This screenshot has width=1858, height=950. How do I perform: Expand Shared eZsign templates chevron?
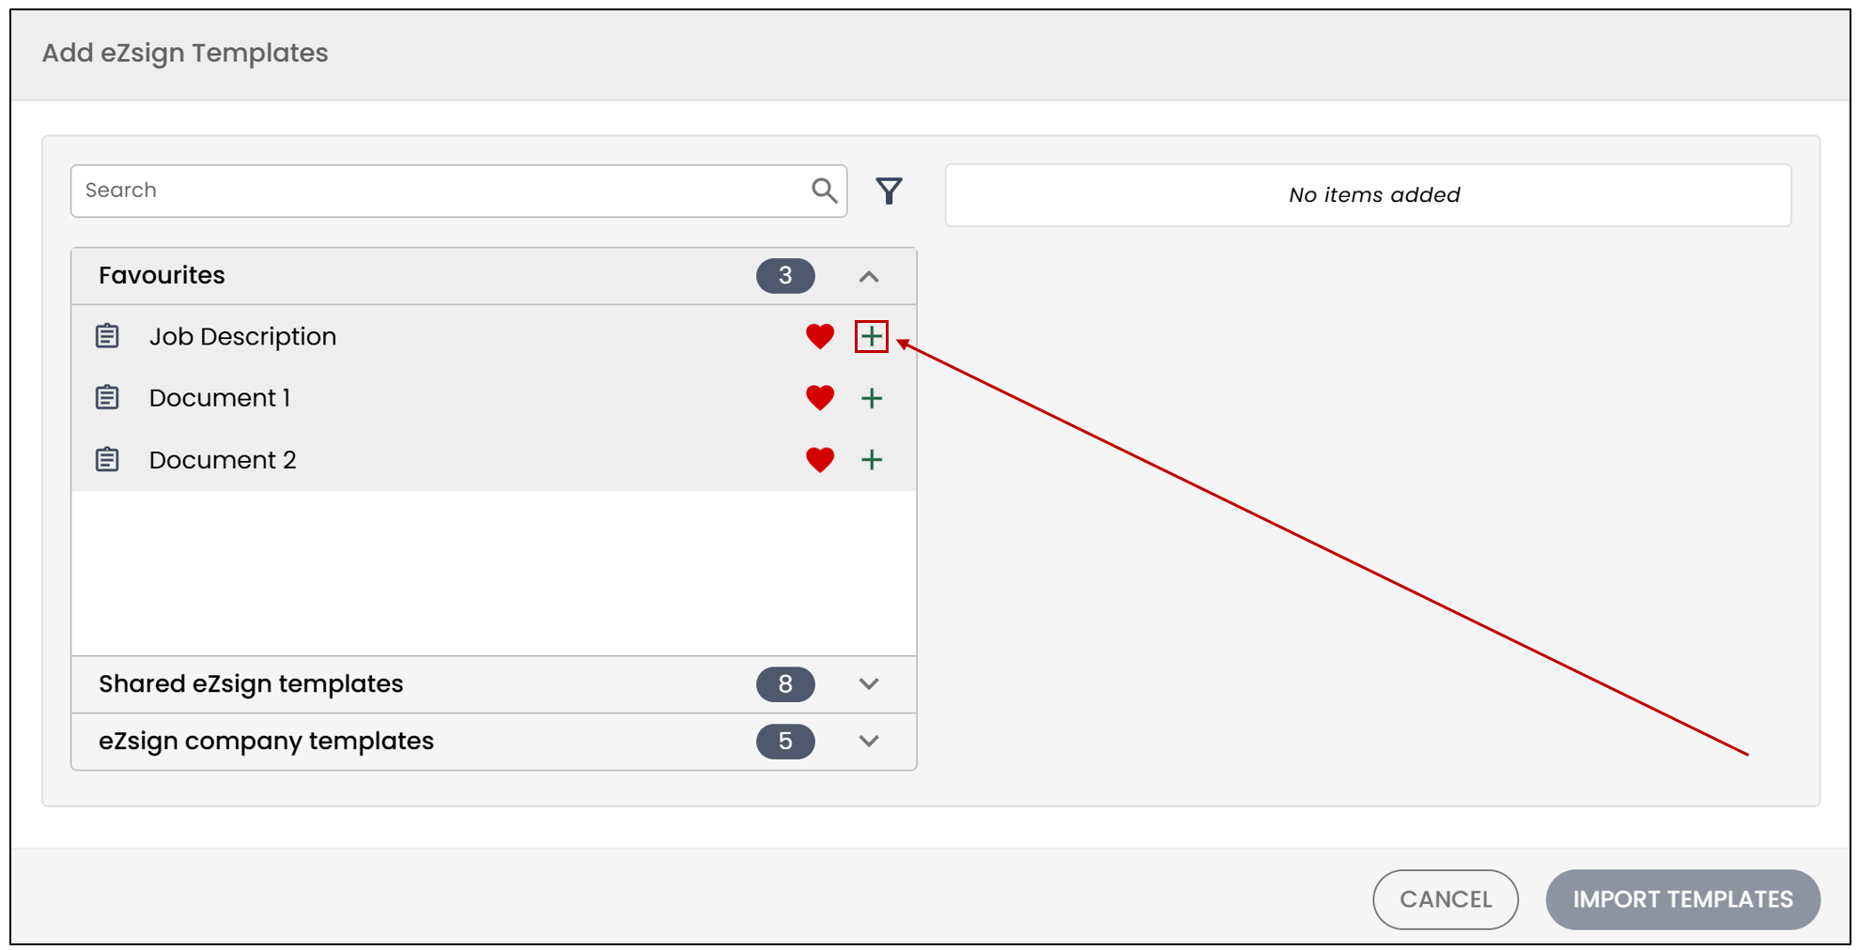[x=869, y=683]
